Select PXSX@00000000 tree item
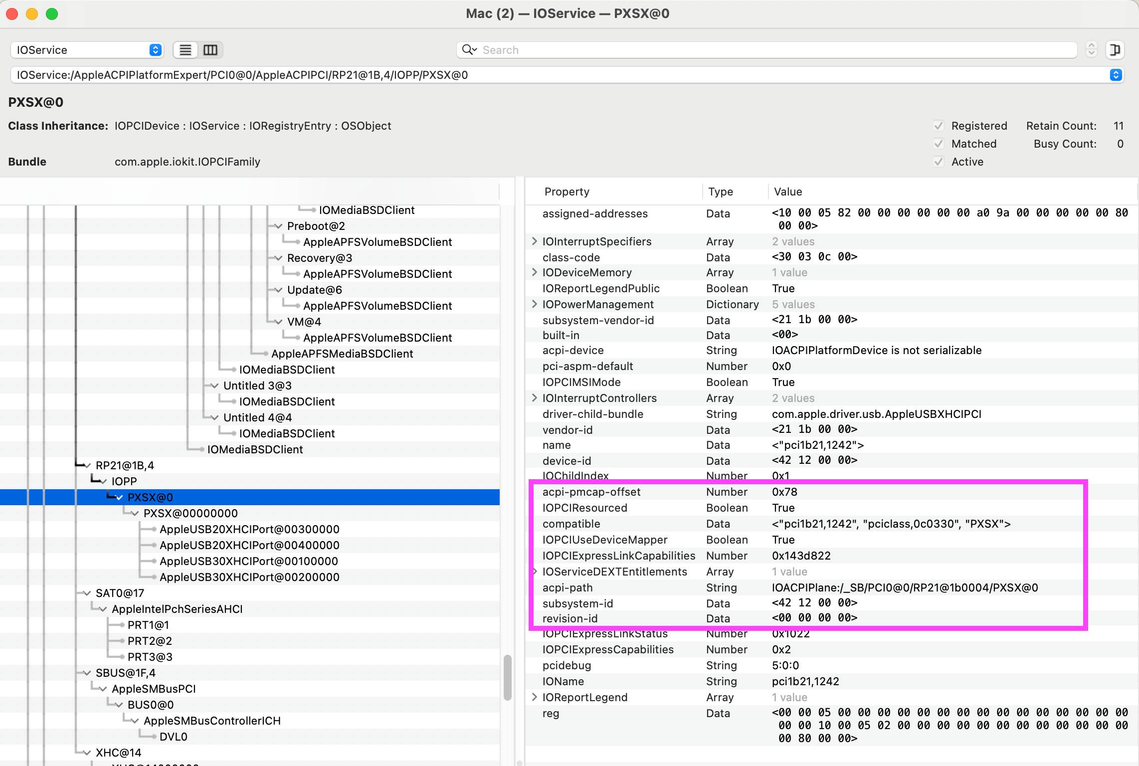Screen dimensions: 1139x766 click(x=190, y=513)
